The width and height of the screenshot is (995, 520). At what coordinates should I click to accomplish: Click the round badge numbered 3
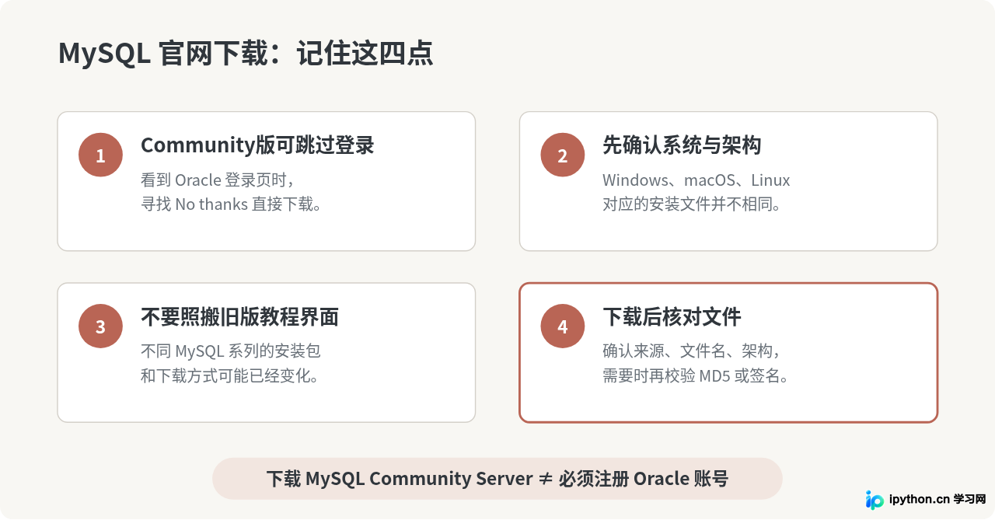(x=100, y=326)
